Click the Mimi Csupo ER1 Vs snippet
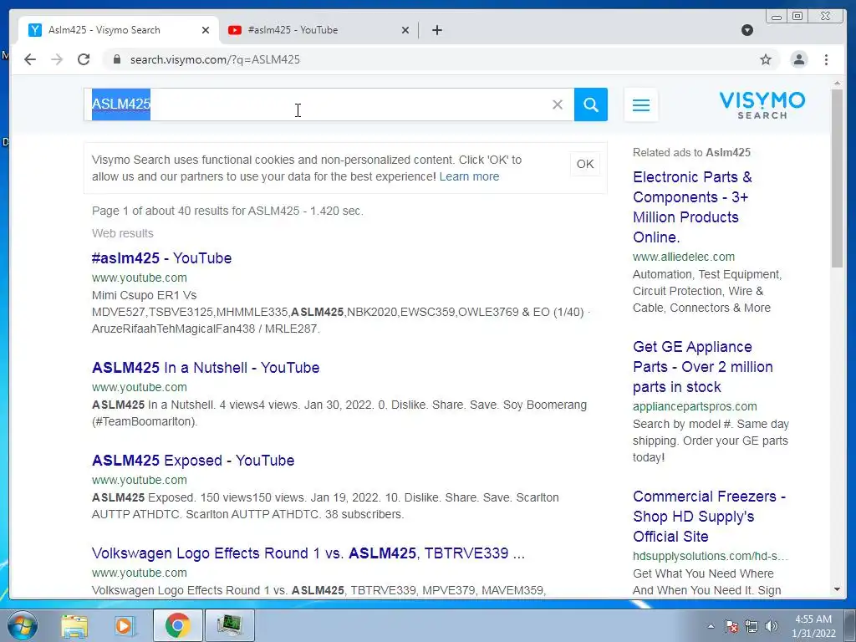This screenshot has height=642, width=856. (341, 312)
